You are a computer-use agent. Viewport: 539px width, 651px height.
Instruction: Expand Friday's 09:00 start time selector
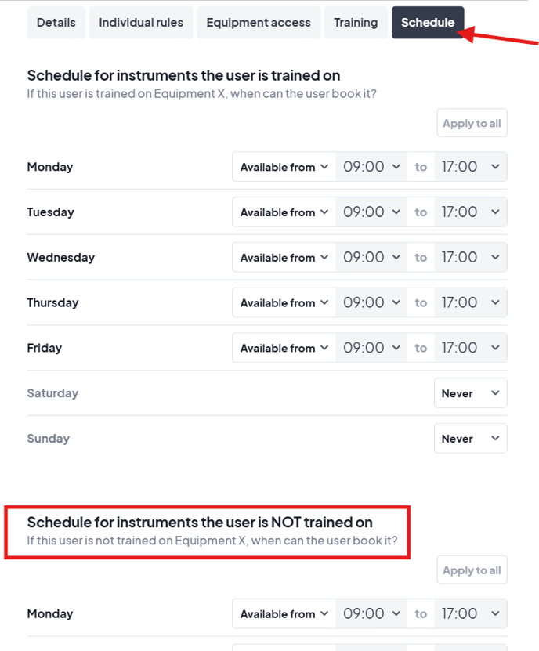click(371, 349)
